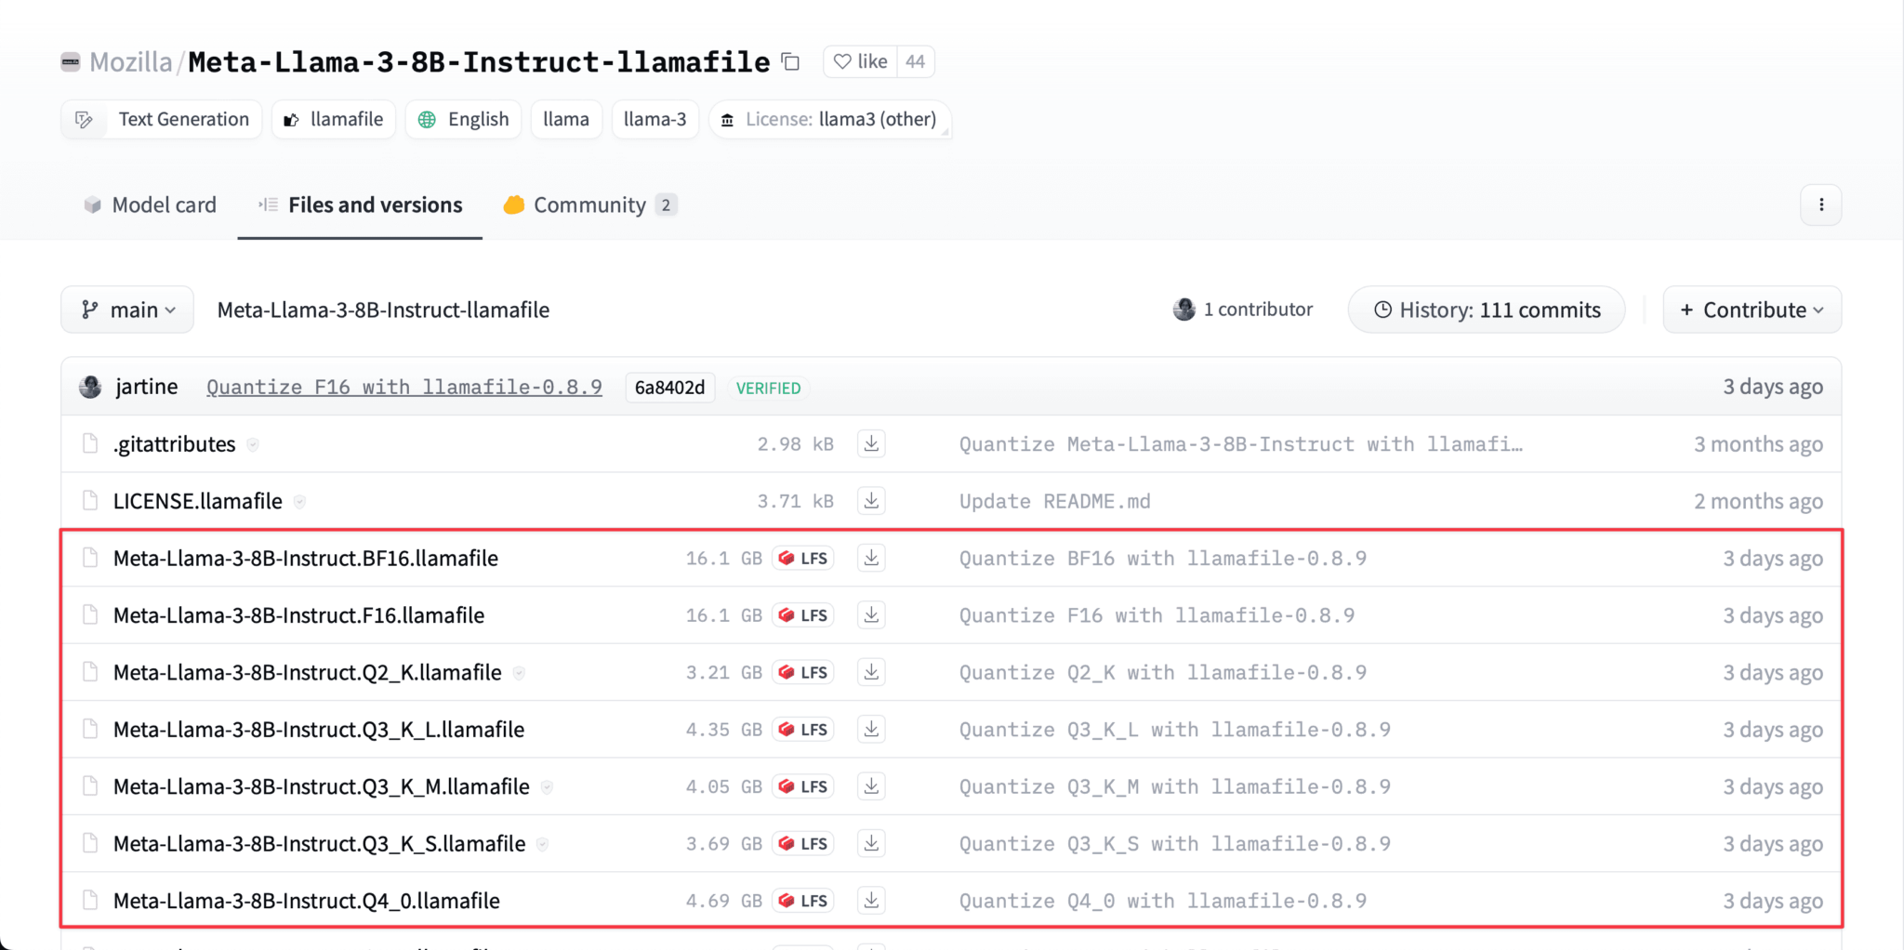1904x950 pixels.
Task: Open the Quantize F16 commit link
Action: pyautogui.click(x=403, y=388)
